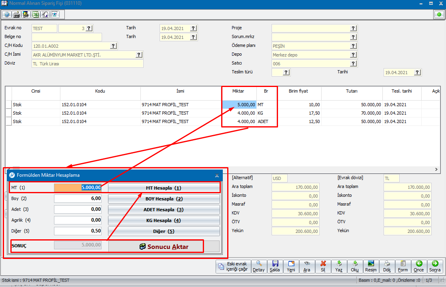The image size is (446, 287).
Task: Open the Ödeme planı lookup button
Action: [x=353, y=46]
